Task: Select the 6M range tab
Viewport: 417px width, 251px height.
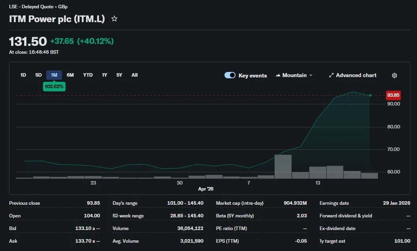Action: click(70, 75)
